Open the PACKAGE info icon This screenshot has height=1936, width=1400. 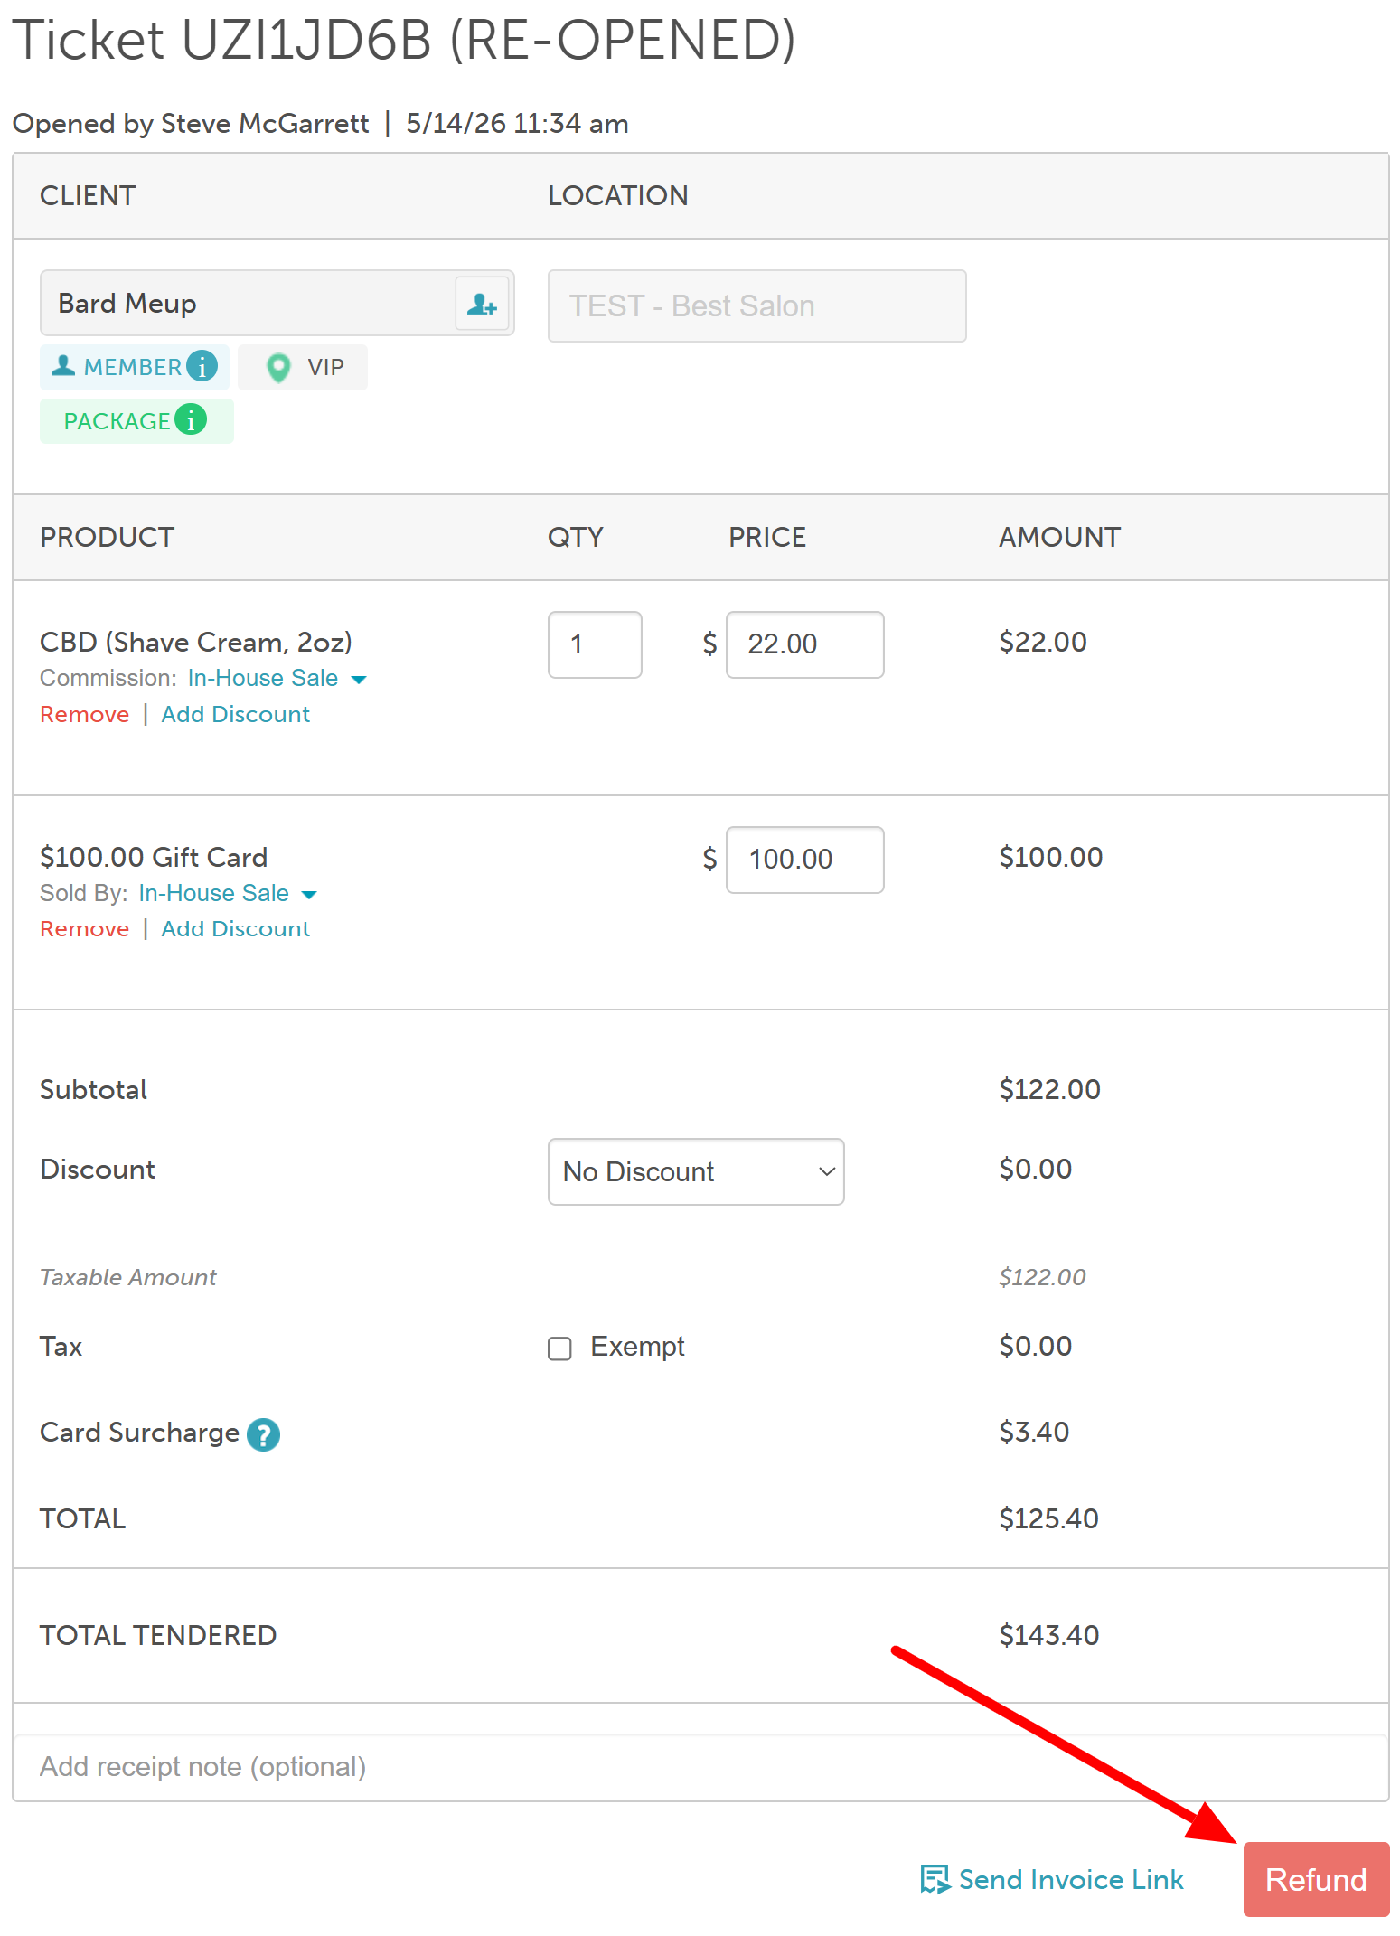click(191, 419)
